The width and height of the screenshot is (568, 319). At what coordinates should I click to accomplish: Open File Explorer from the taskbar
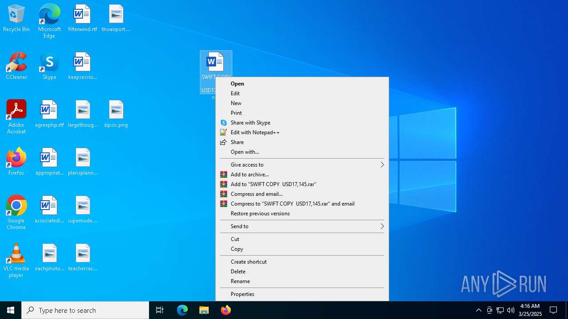point(204,310)
